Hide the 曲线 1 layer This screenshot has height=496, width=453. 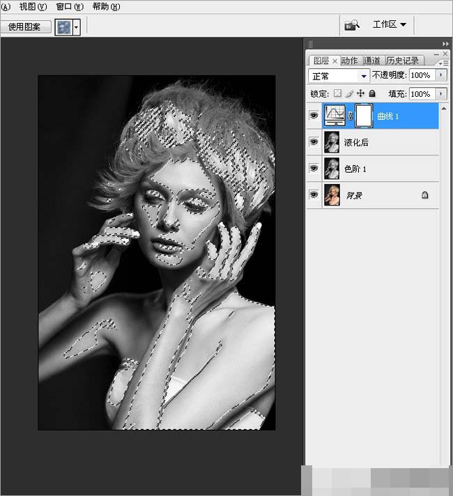click(x=314, y=116)
